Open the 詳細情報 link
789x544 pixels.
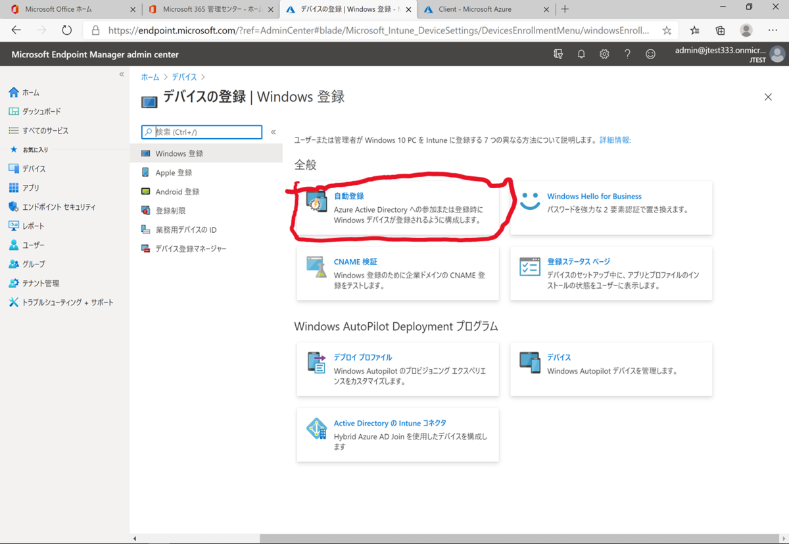[615, 140]
